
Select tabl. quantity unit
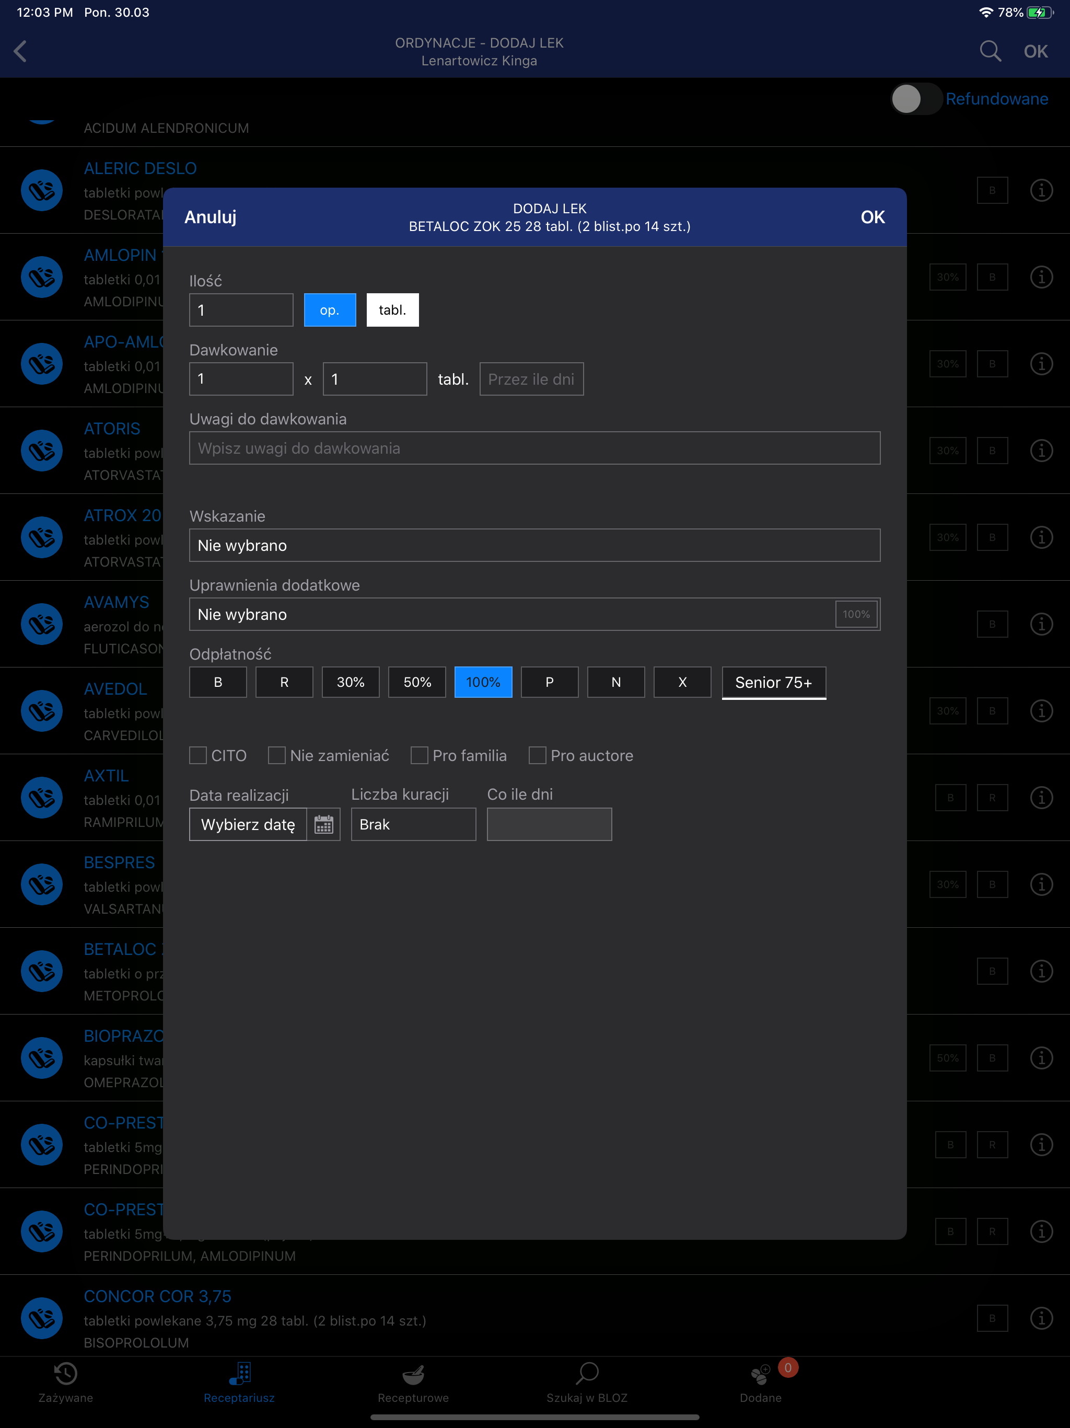392,310
